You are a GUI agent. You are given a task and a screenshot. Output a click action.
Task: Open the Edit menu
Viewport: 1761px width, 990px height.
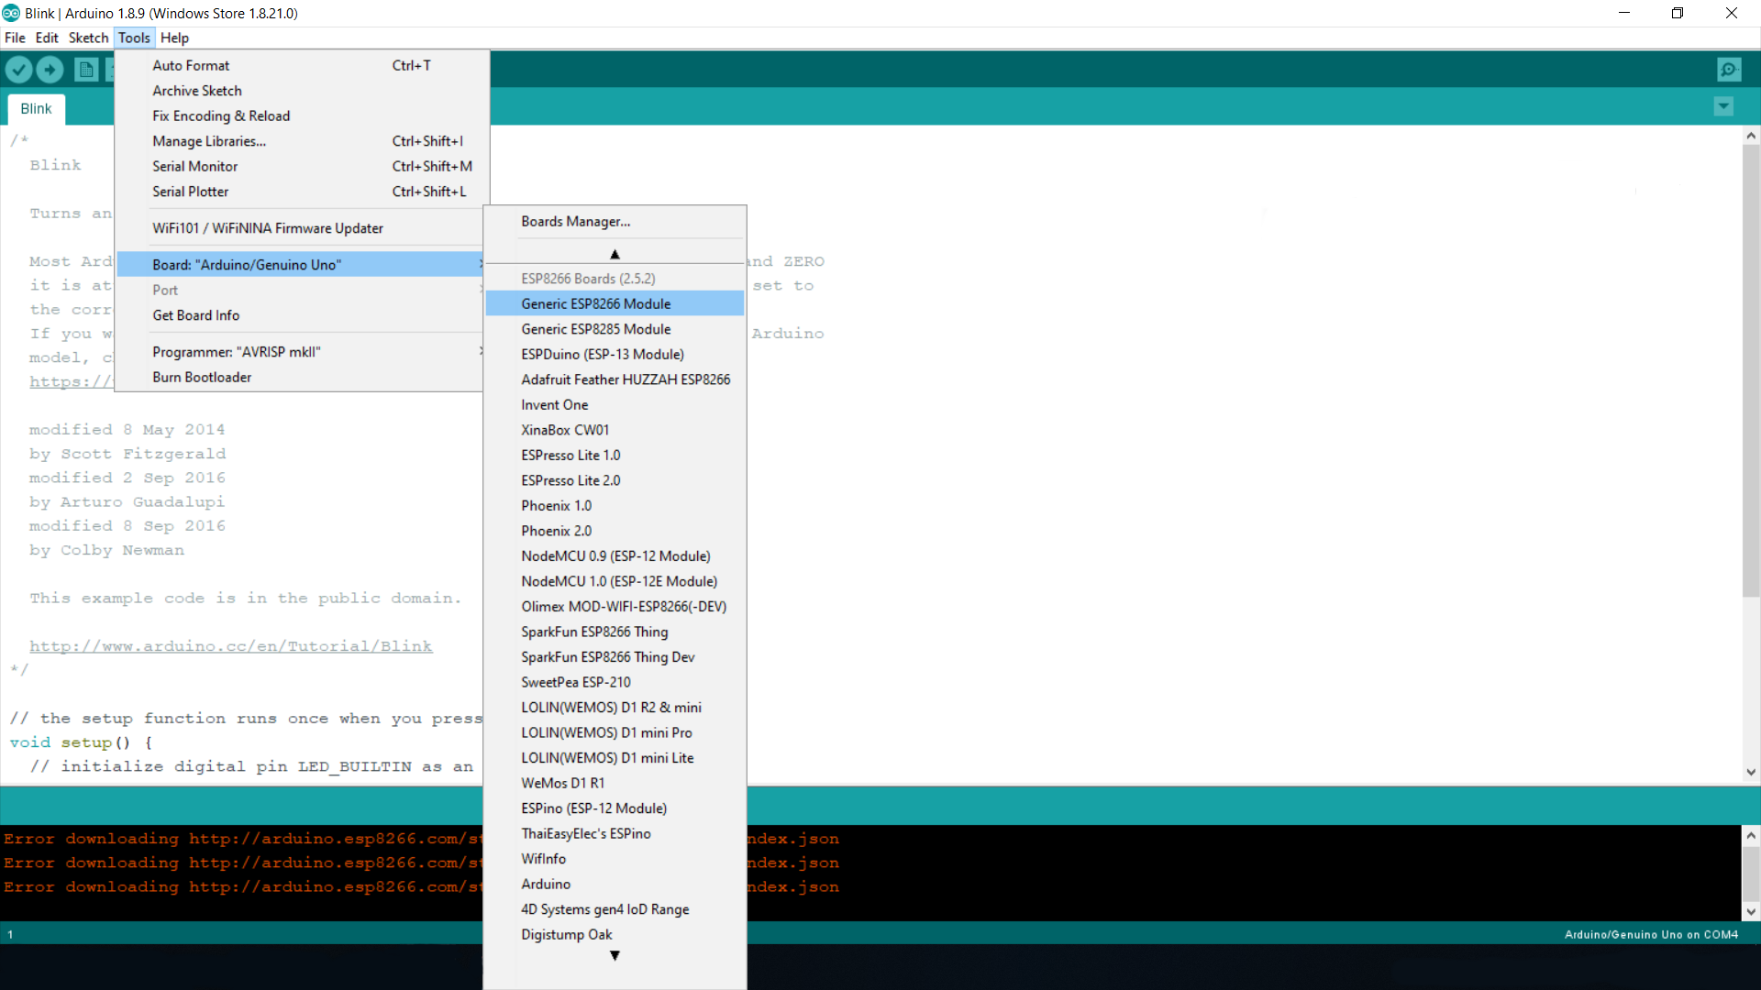tap(47, 38)
